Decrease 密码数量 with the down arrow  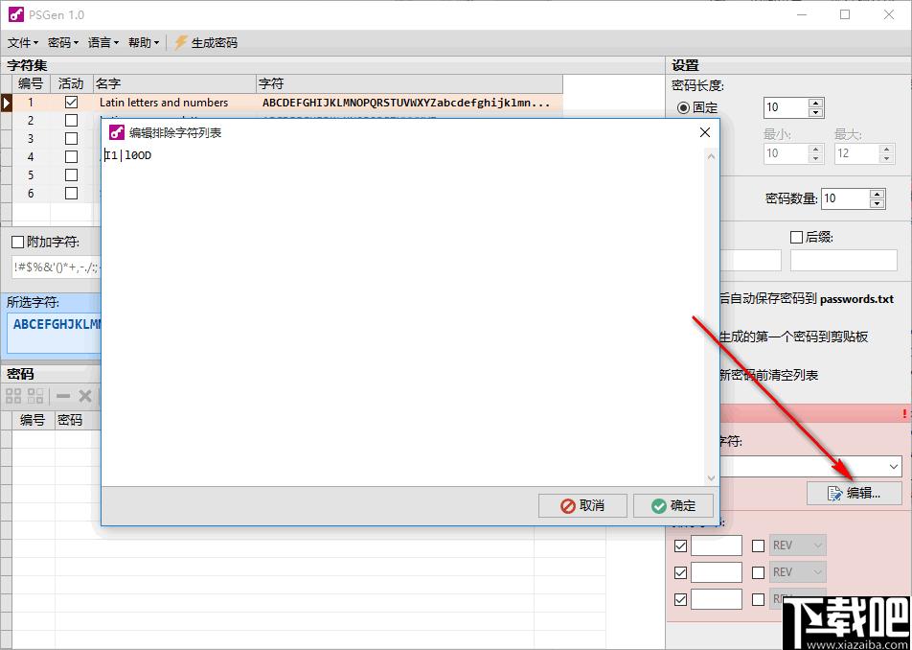pyautogui.click(x=877, y=203)
